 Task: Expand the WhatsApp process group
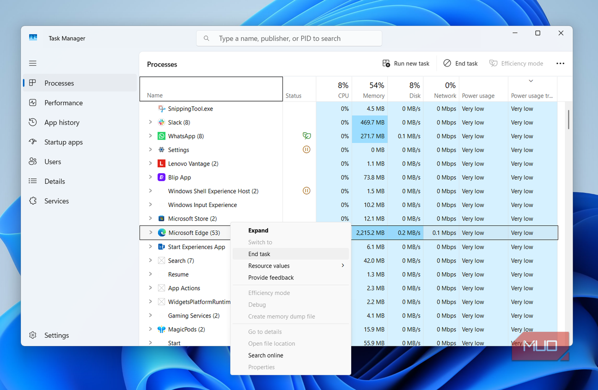[x=150, y=136]
